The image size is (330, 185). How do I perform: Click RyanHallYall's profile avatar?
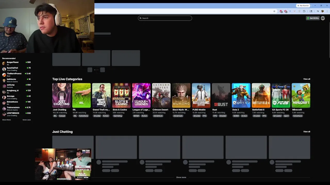pyautogui.click(x=4, y=69)
